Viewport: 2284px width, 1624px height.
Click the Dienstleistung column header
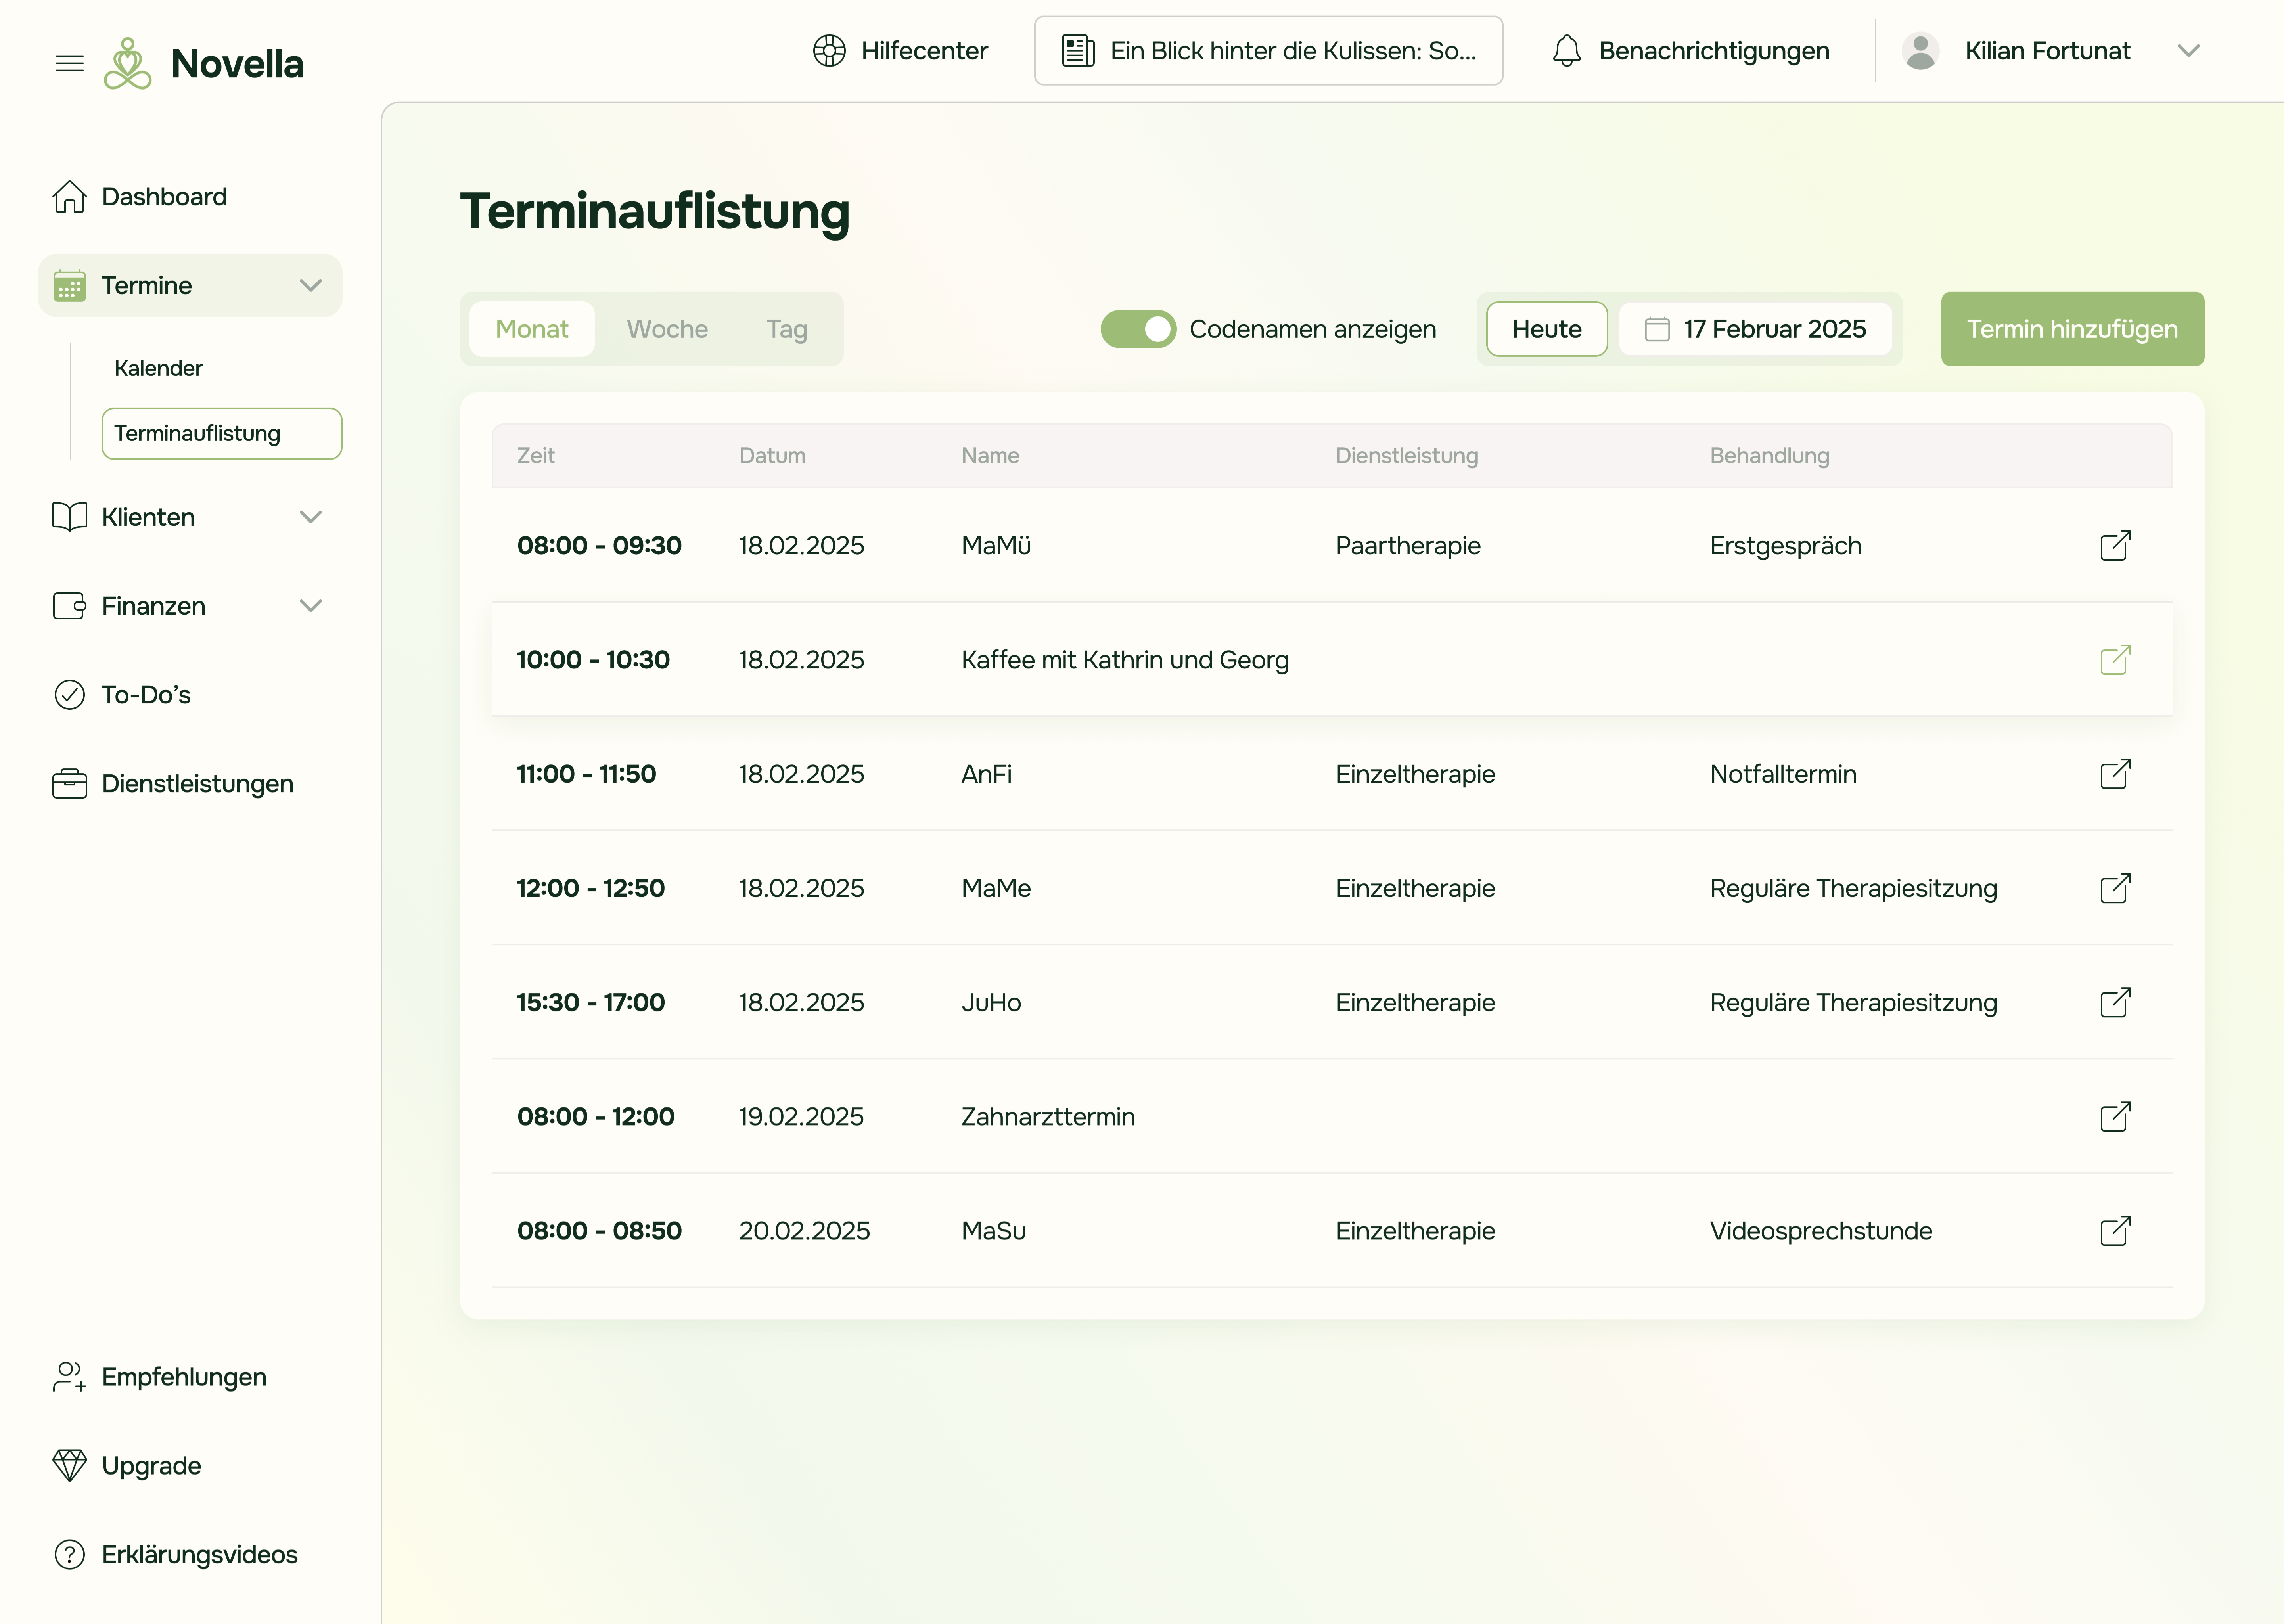tap(1407, 456)
